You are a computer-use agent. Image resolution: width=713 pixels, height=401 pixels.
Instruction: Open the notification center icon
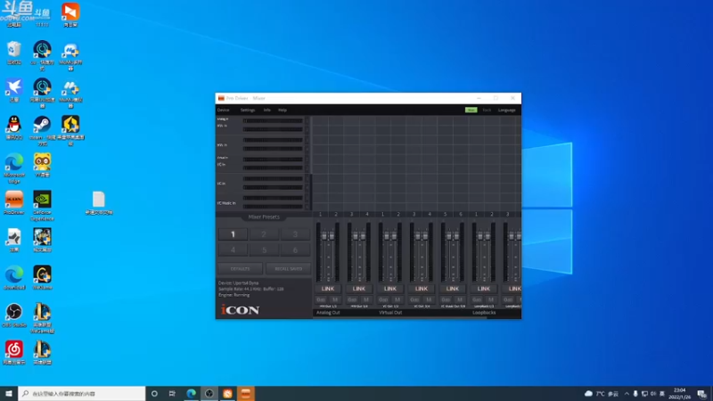pos(702,393)
